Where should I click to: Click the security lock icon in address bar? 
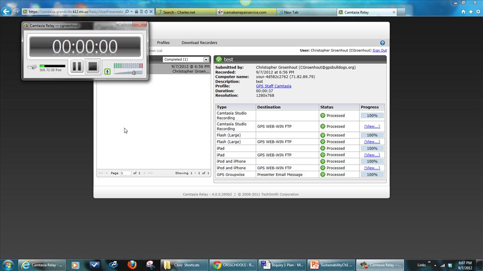point(136,12)
